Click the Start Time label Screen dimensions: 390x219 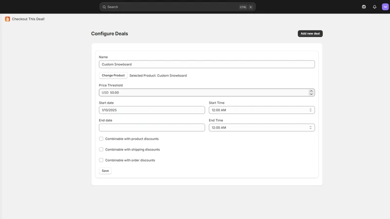point(216,103)
